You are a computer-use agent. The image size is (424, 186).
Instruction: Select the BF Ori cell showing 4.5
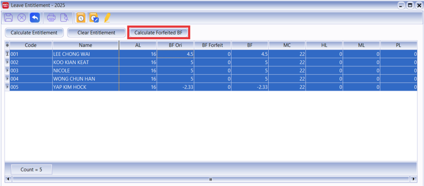176,54
